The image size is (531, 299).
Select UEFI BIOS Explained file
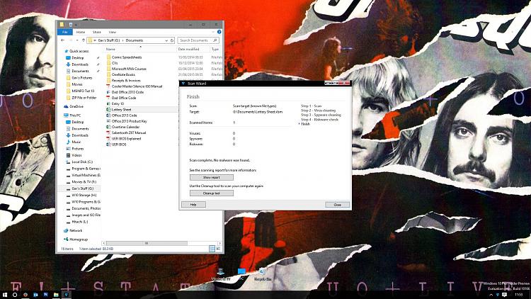click(126, 139)
